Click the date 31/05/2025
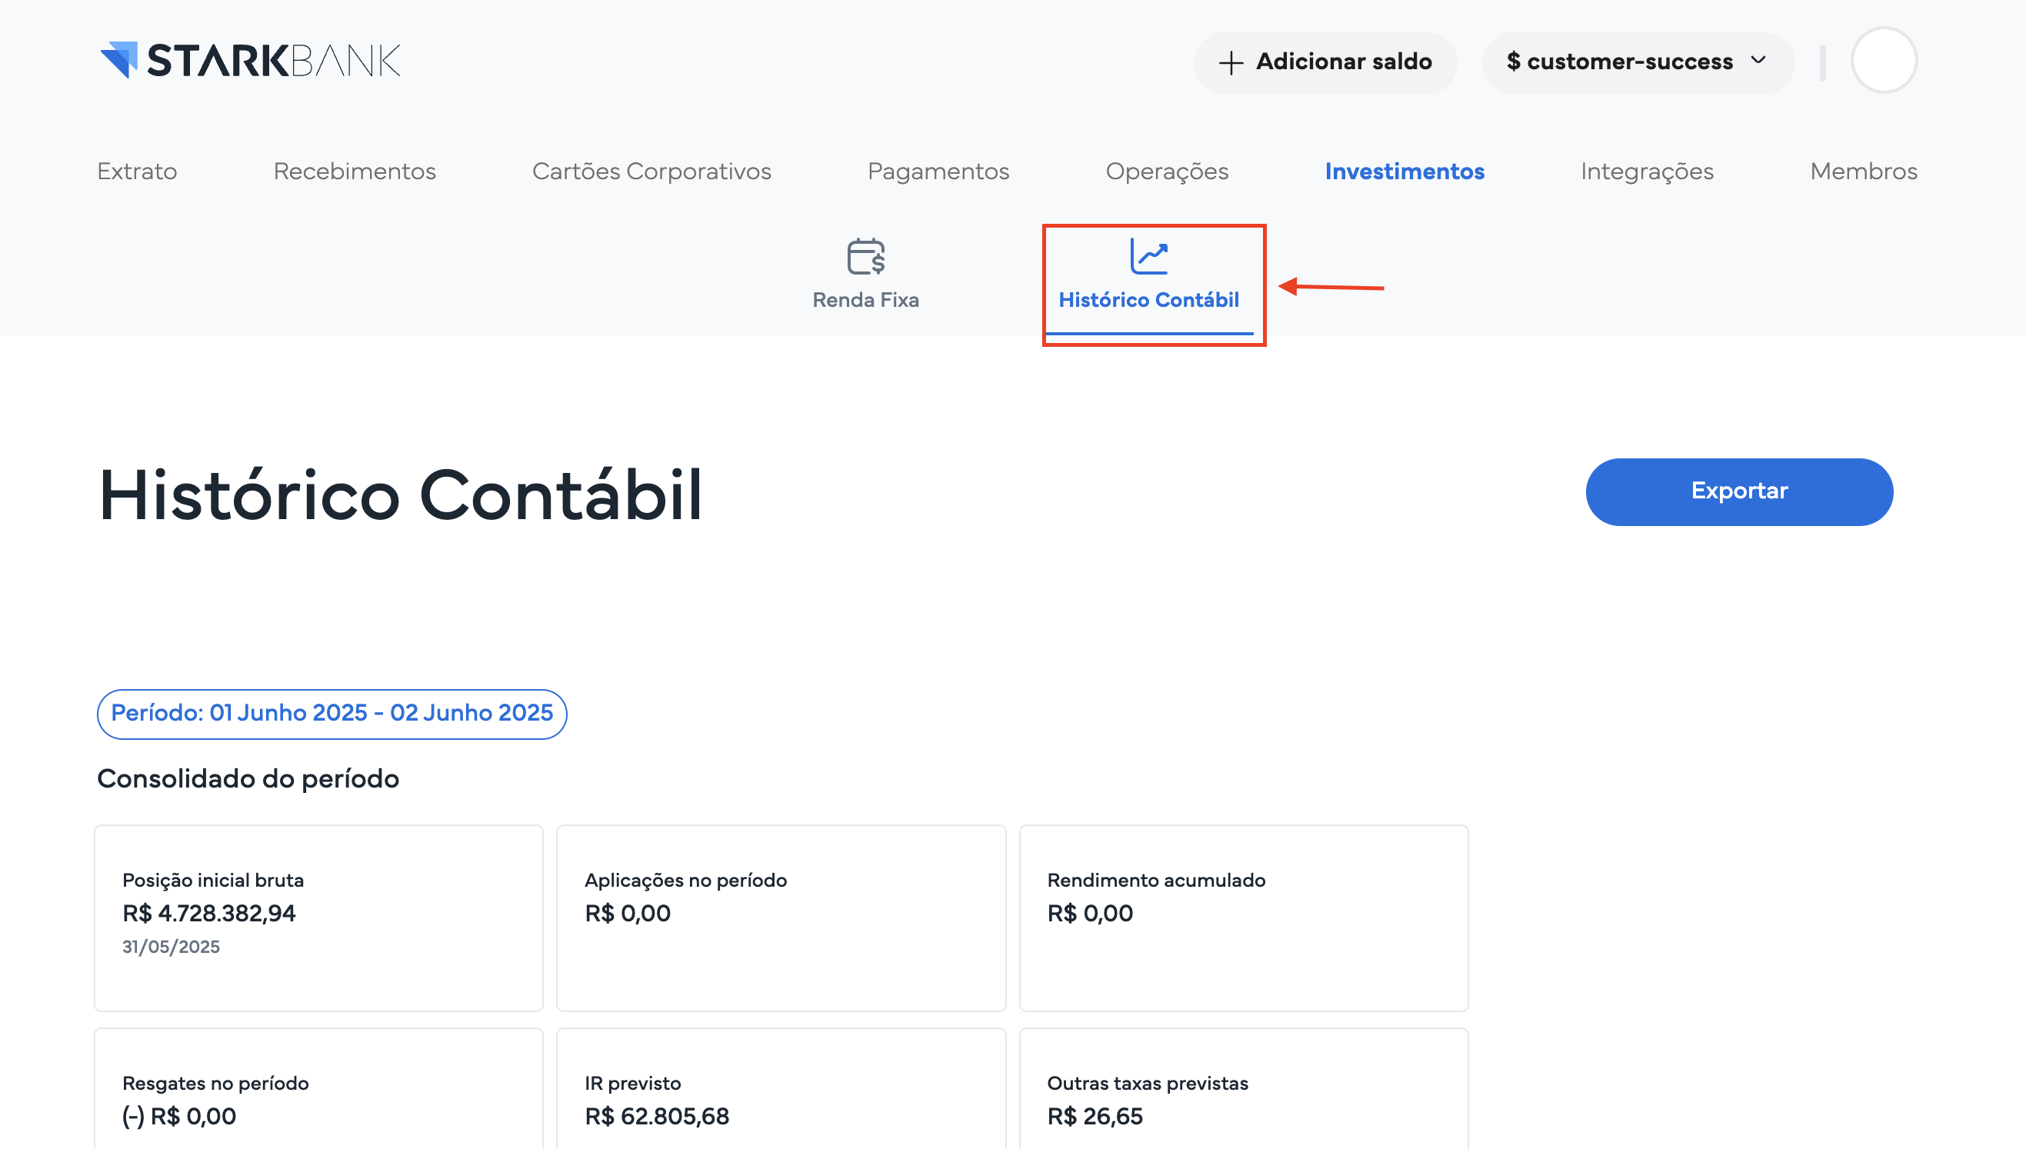The height and width of the screenshot is (1149, 2026). [x=172, y=946]
